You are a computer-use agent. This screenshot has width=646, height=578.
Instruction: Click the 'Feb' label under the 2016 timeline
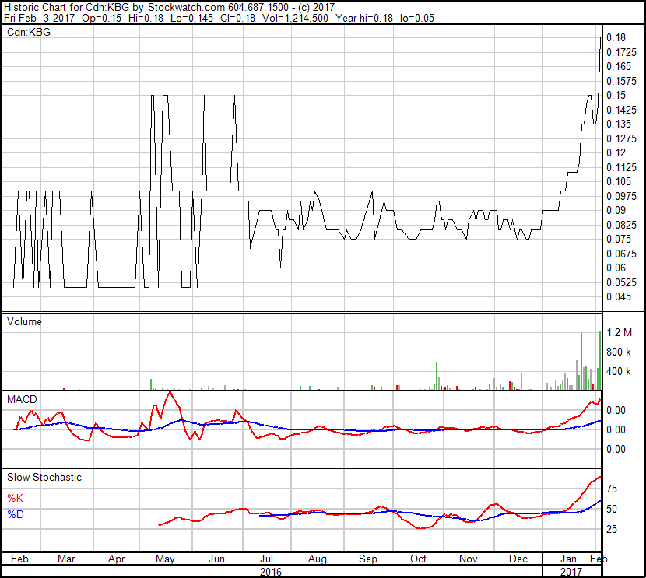[19, 559]
